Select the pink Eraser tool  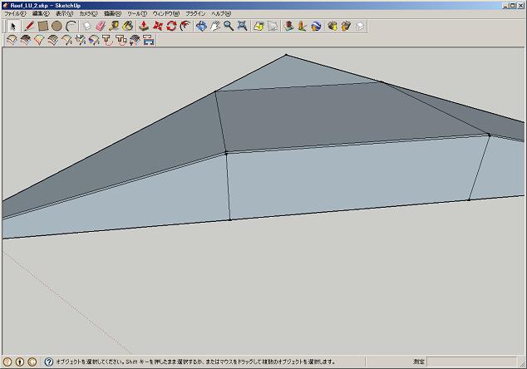101,26
